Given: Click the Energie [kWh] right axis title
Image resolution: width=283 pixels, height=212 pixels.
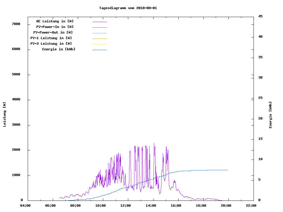Looking at the screenshot, I should click(x=270, y=115).
